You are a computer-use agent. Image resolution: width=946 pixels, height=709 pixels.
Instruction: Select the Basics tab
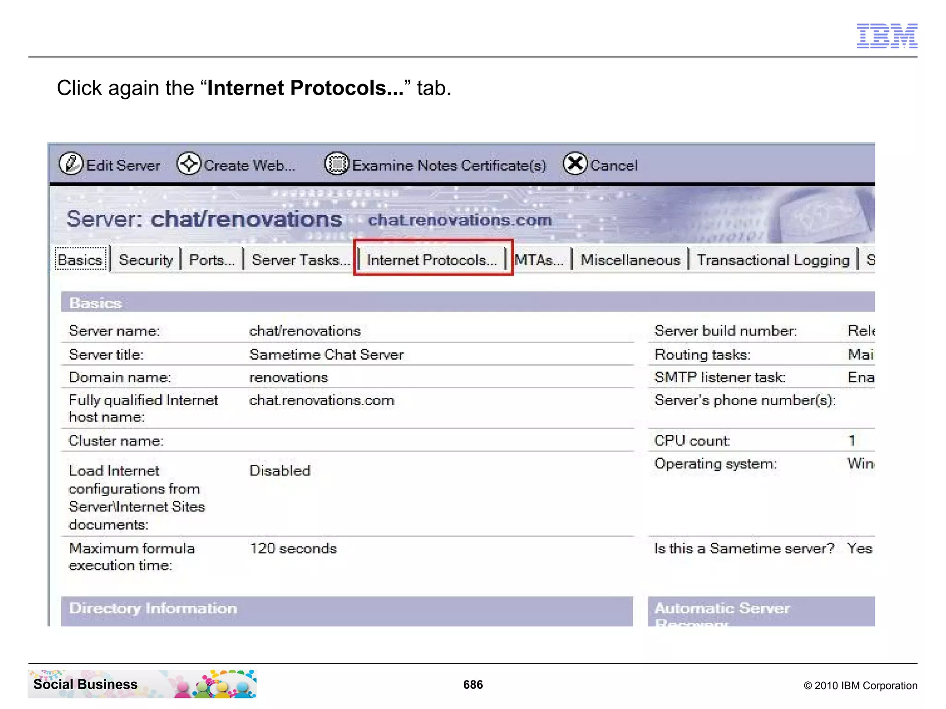tap(80, 259)
